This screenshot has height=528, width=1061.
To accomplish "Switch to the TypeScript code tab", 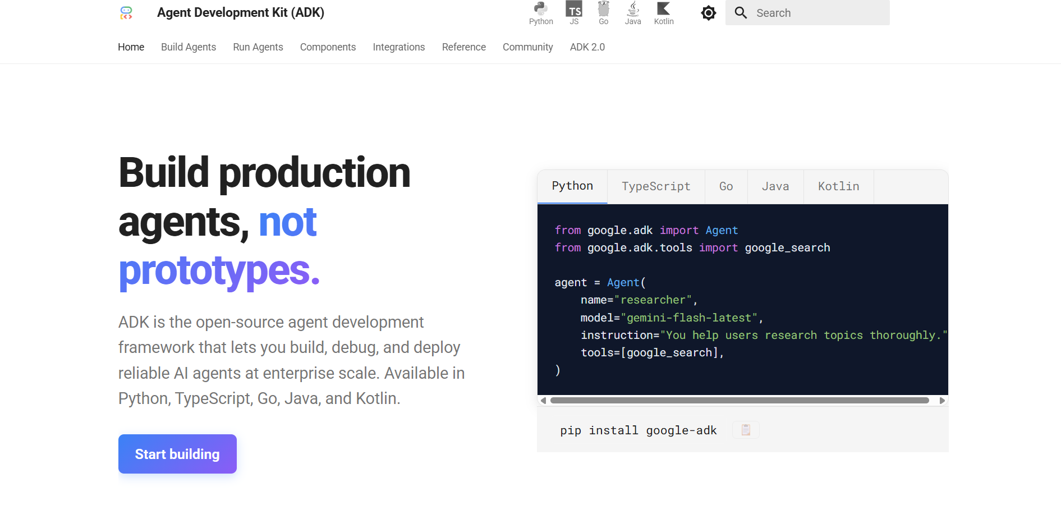I will click(x=656, y=186).
